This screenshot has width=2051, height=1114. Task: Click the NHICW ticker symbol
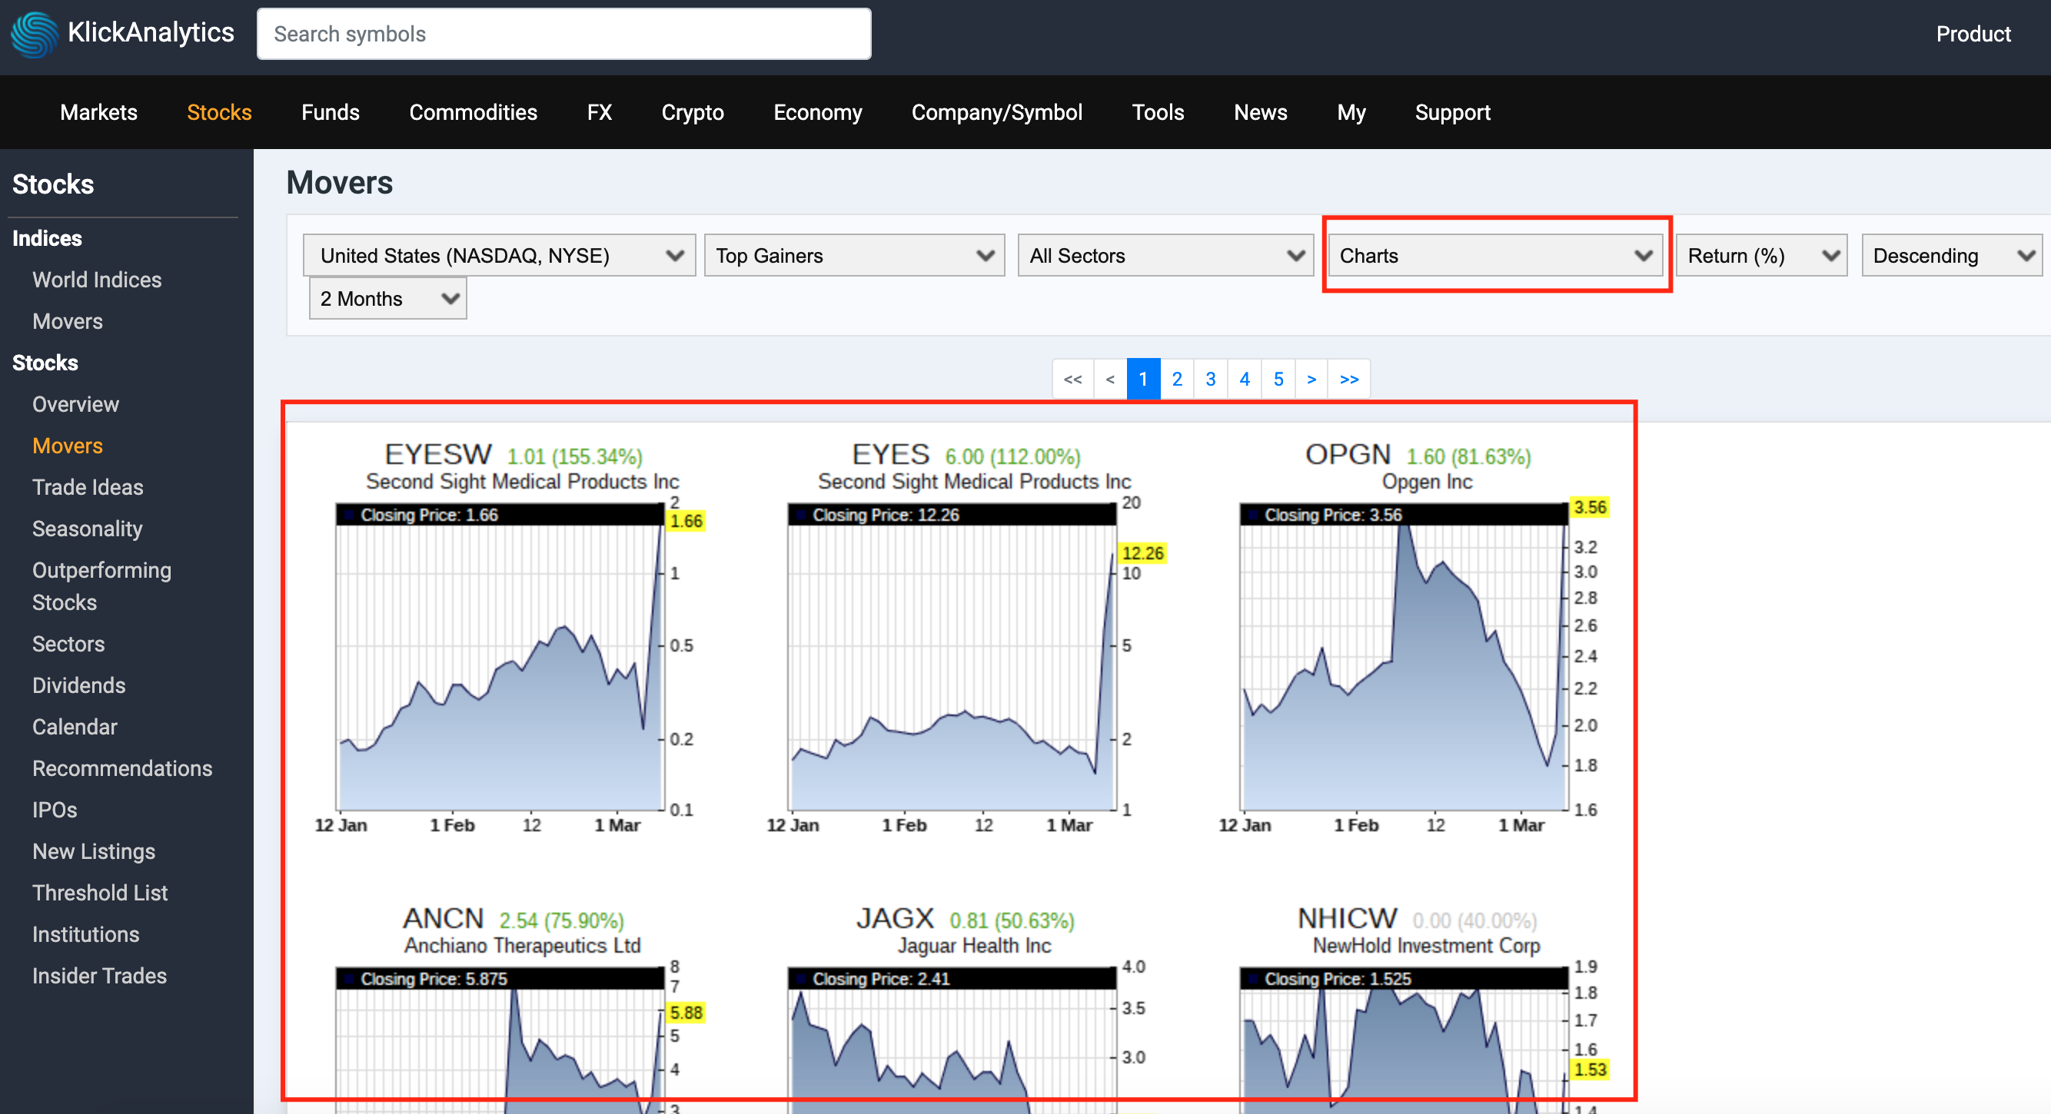(x=1347, y=918)
